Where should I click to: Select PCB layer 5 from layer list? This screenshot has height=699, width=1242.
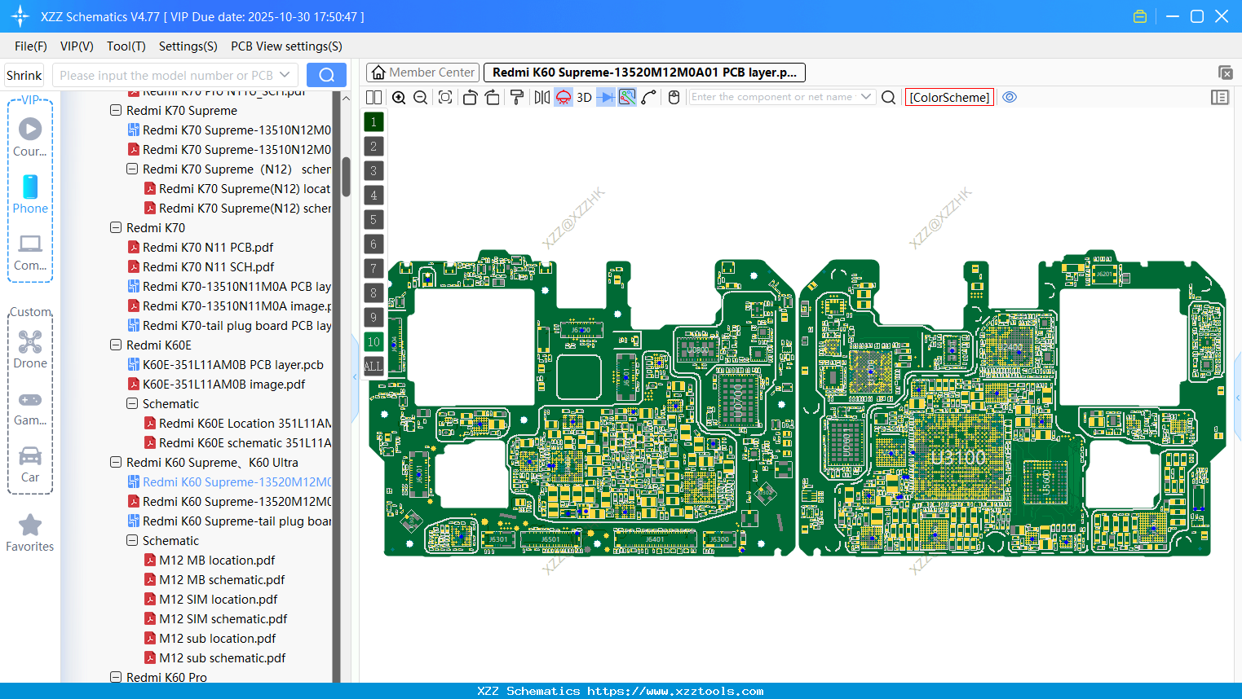click(x=373, y=219)
